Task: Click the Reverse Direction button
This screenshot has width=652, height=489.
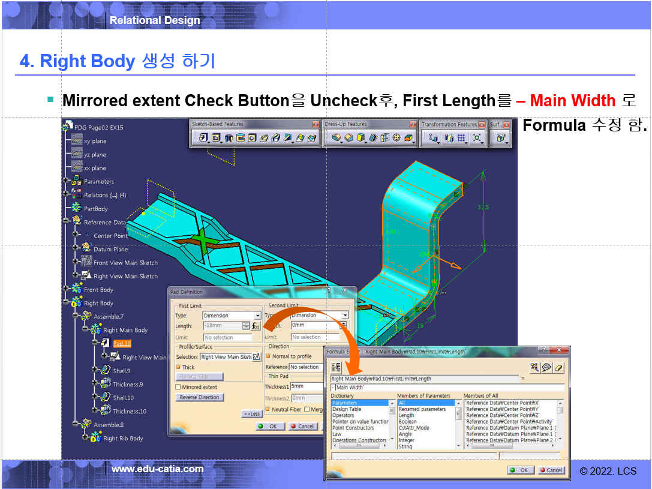Action: (x=200, y=397)
